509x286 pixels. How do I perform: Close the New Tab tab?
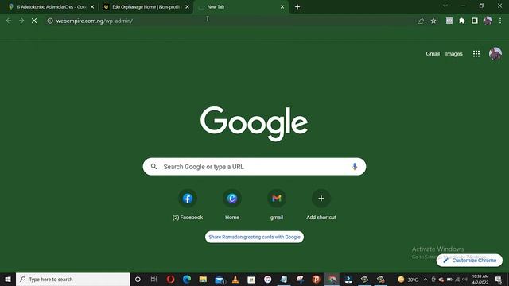pyautogui.click(x=282, y=7)
